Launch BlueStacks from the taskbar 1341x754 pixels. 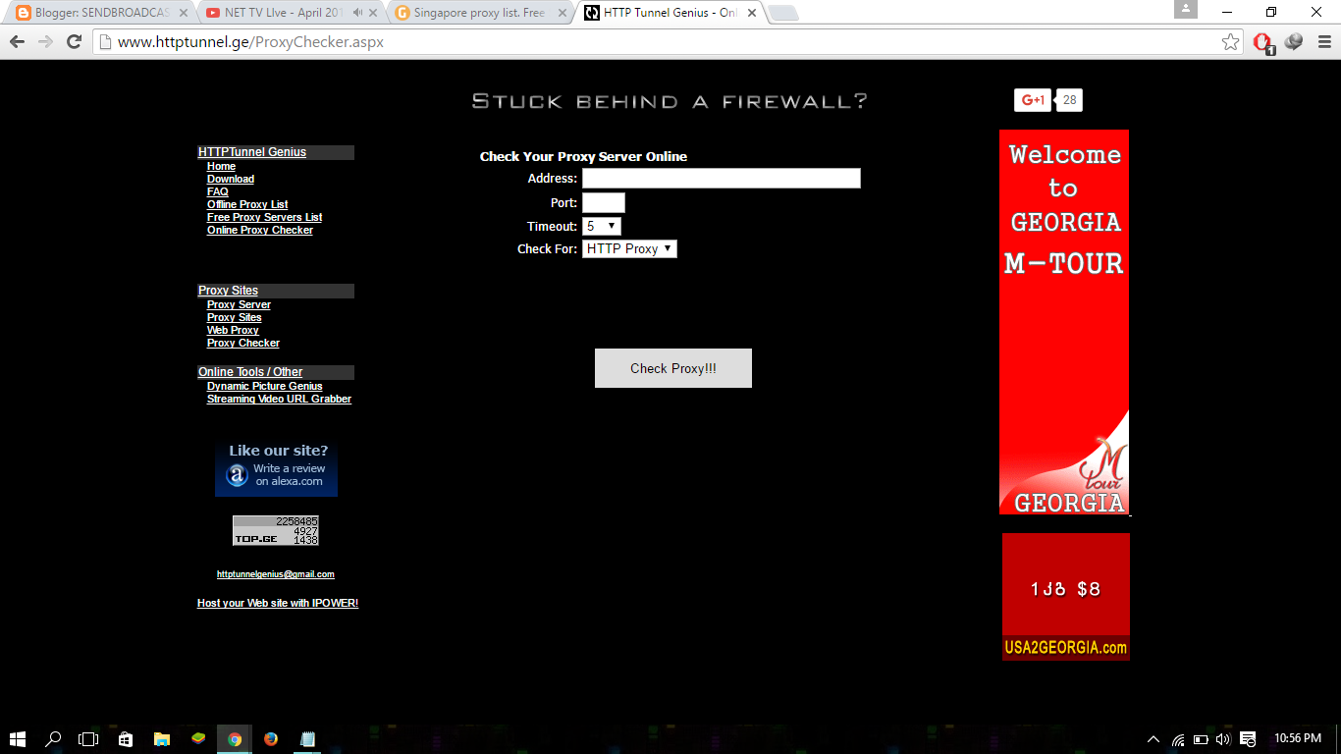198,738
